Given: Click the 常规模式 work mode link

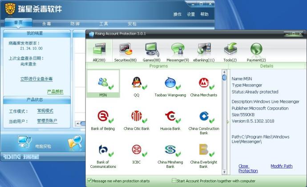Looking at the screenshot, I should (x=45, y=111).
